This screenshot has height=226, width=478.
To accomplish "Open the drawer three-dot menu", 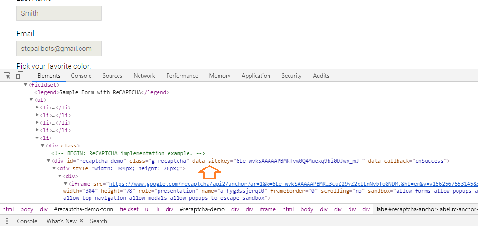I will point(6,221).
